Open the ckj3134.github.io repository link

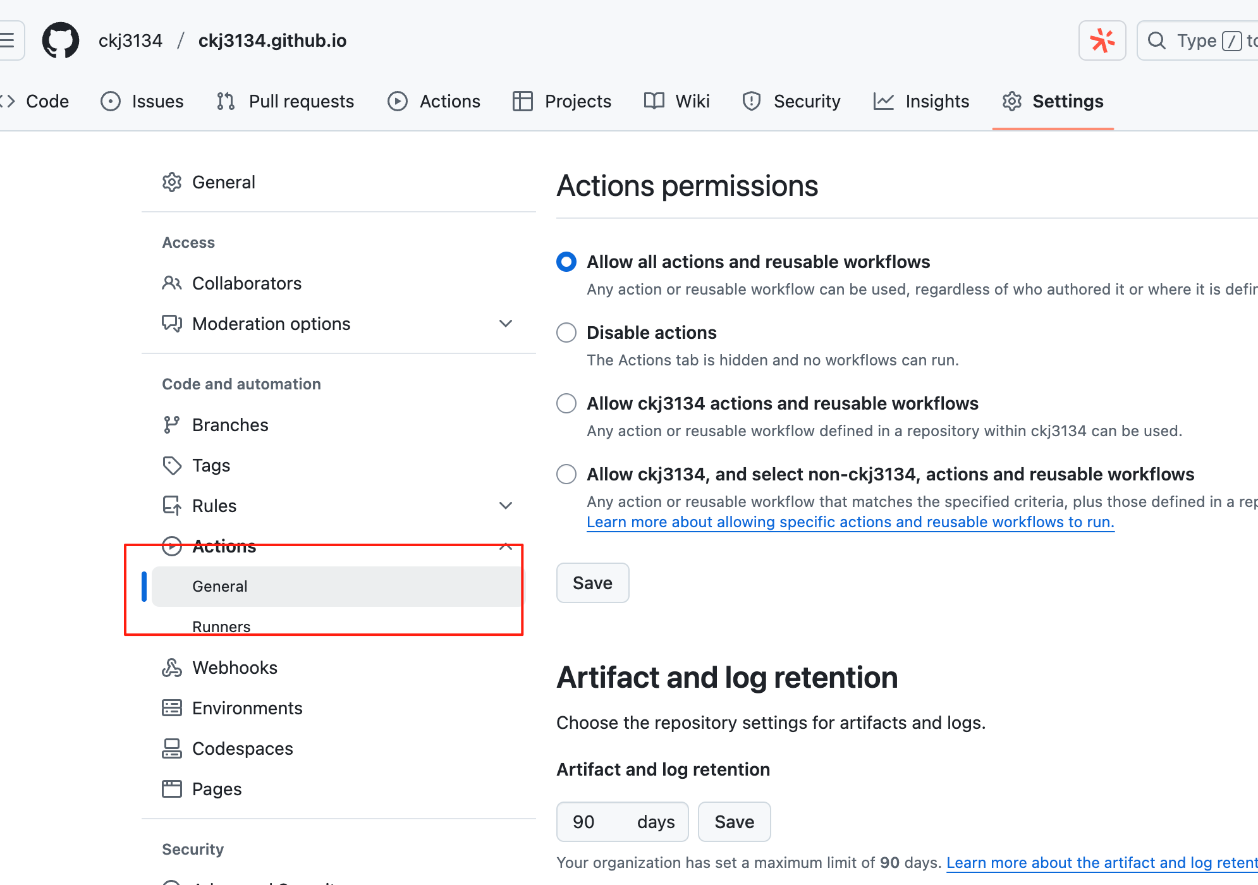pyautogui.click(x=272, y=40)
